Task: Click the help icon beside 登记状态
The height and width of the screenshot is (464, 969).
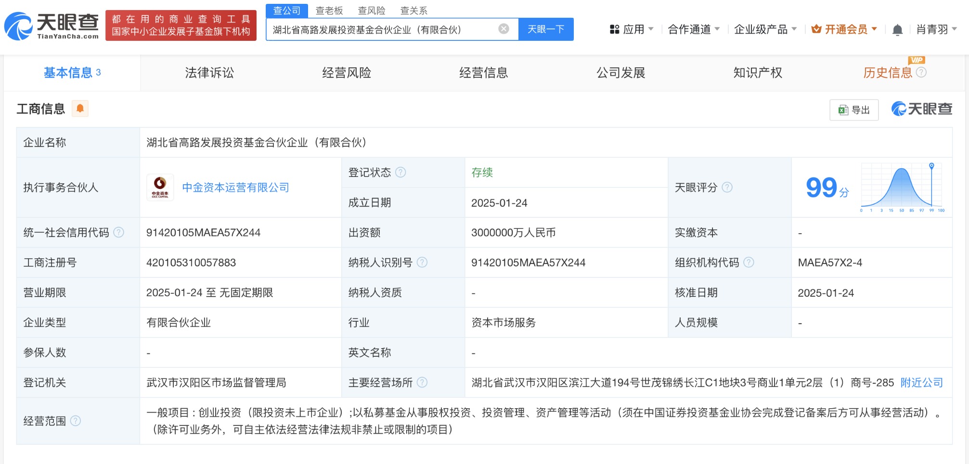Action: tap(401, 172)
